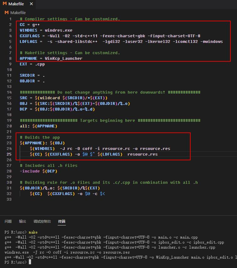Click '# Includes all .h files' comment
Image resolution: width=237 pixels, height=268 pixels.
click(48, 166)
